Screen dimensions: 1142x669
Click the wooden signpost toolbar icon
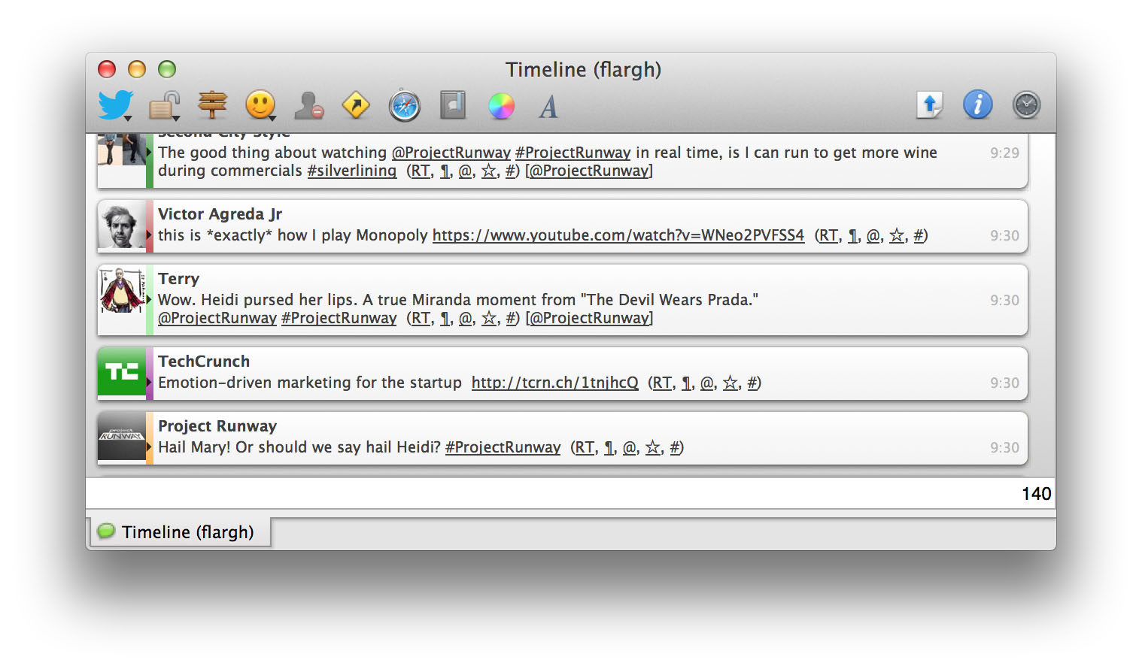coord(213,105)
